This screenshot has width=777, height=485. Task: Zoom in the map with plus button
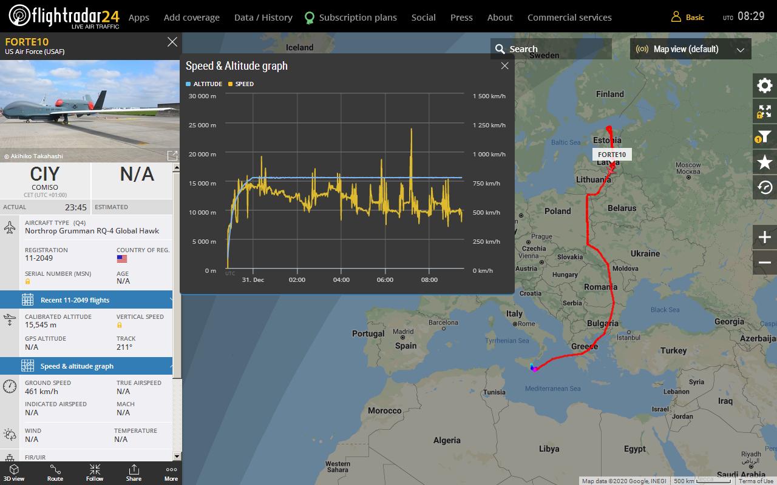tap(765, 237)
